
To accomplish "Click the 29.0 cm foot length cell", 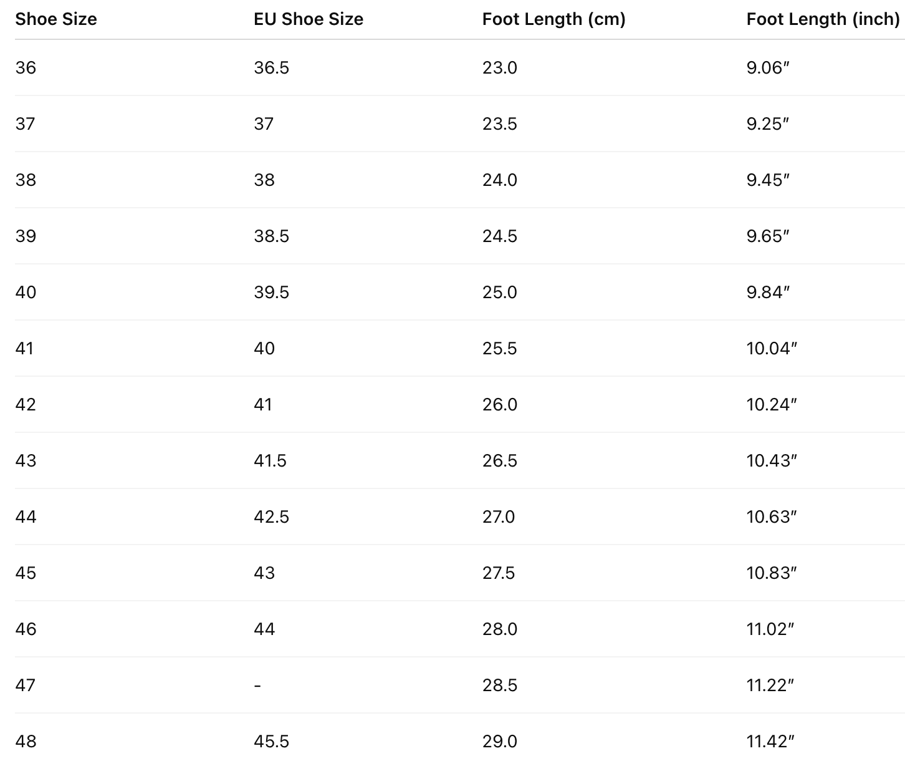I will click(x=499, y=741).
